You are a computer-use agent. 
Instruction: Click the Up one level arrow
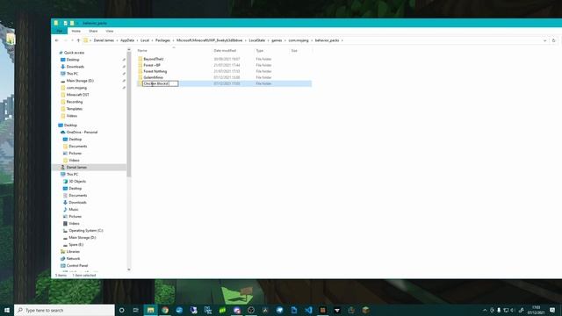[78, 40]
